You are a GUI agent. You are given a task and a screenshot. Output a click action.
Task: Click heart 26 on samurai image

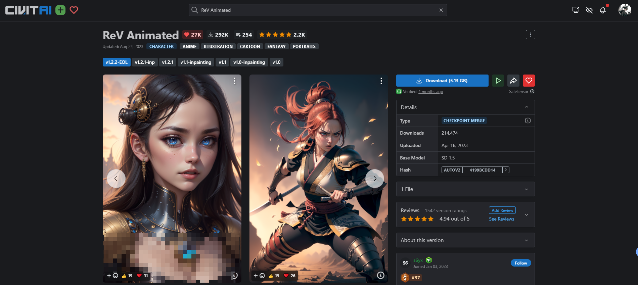click(289, 276)
